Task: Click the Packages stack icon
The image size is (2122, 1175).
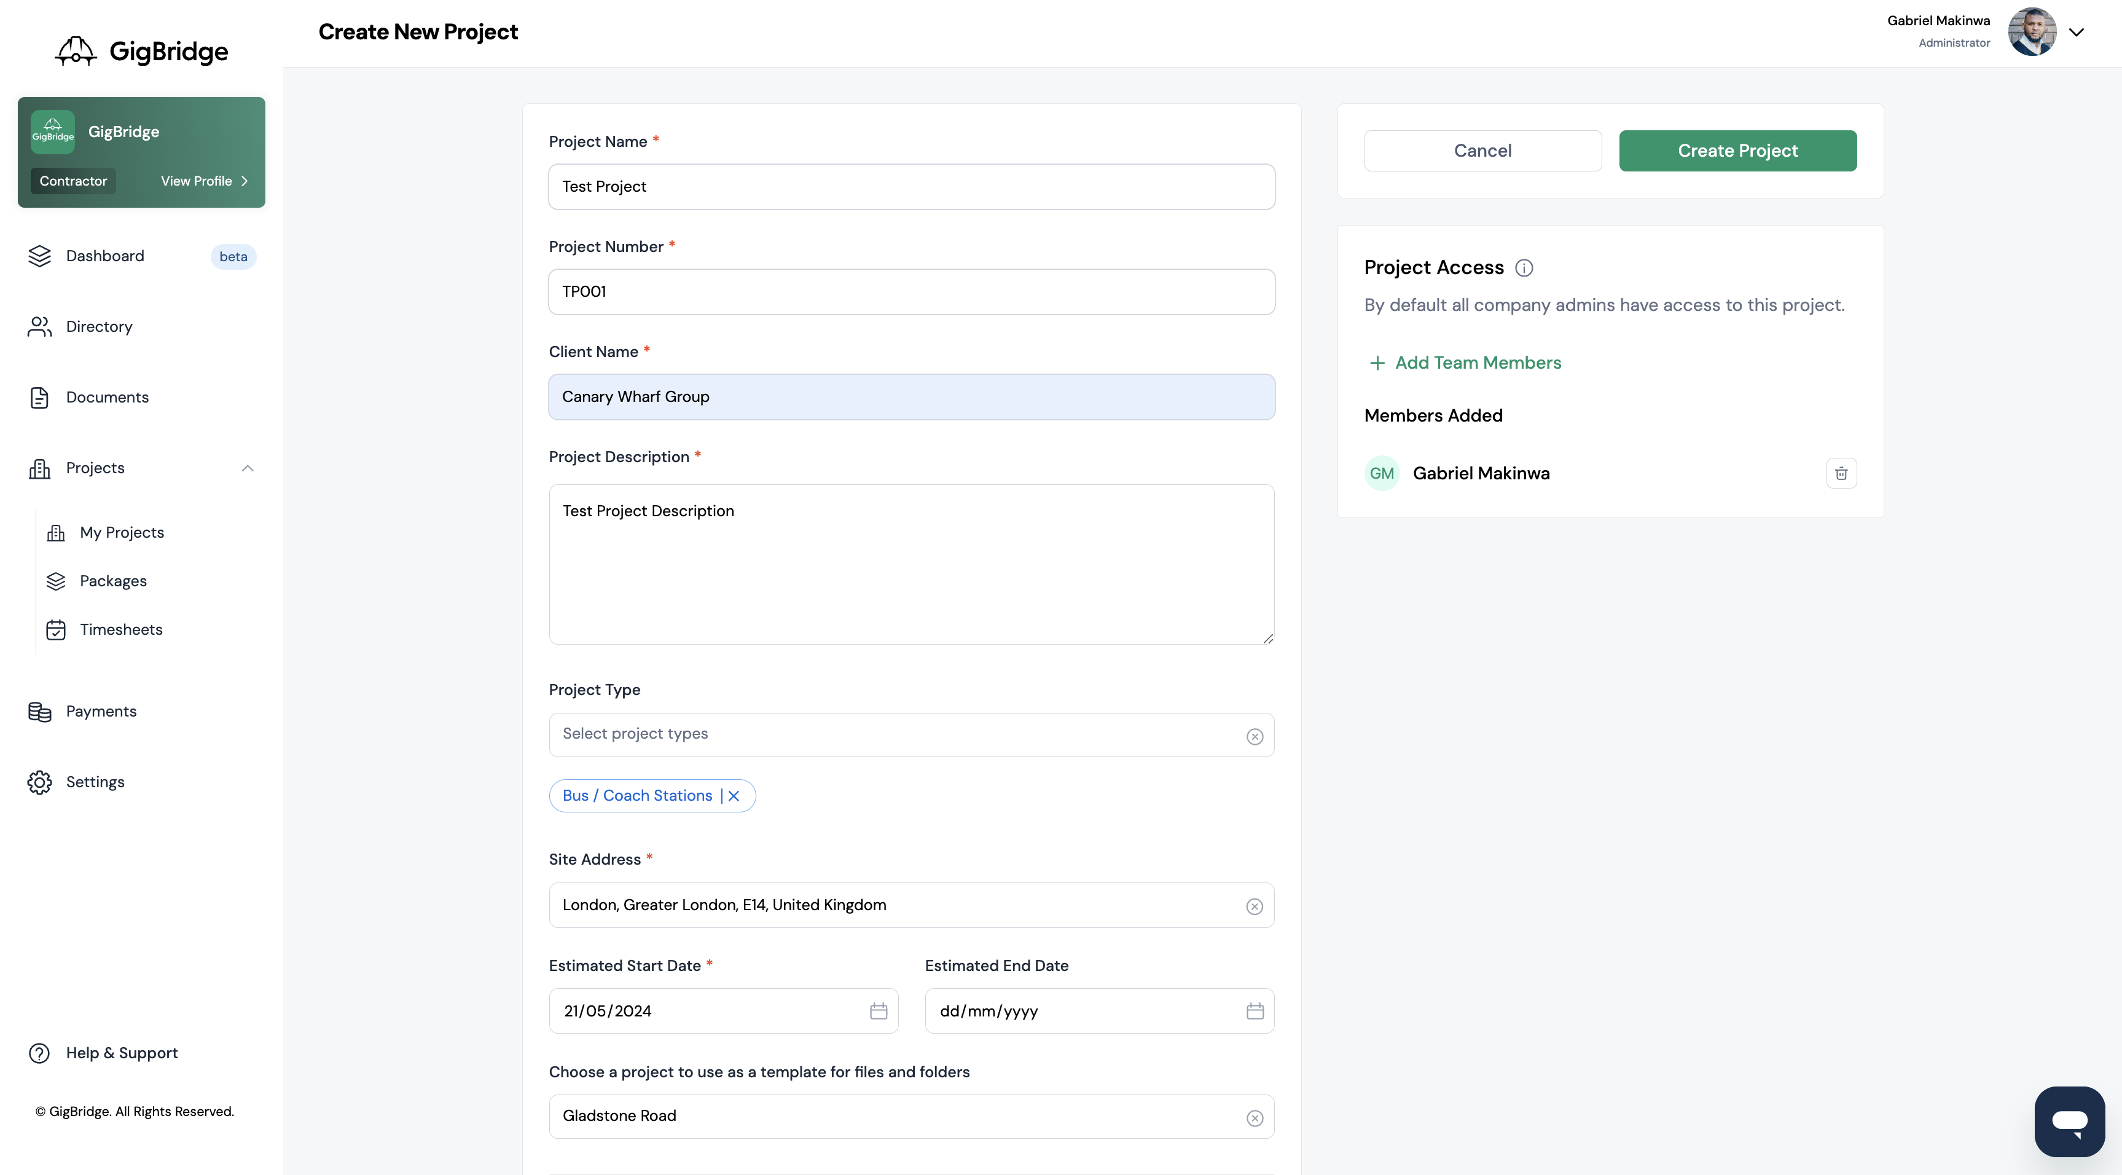Action: (56, 582)
